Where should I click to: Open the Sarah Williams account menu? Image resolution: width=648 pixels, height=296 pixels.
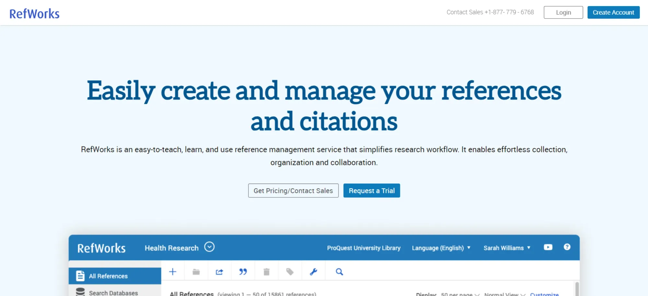[x=507, y=248]
